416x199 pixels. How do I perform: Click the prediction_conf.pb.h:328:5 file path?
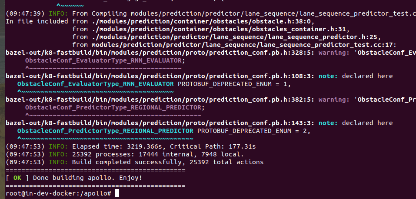click(x=160, y=53)
